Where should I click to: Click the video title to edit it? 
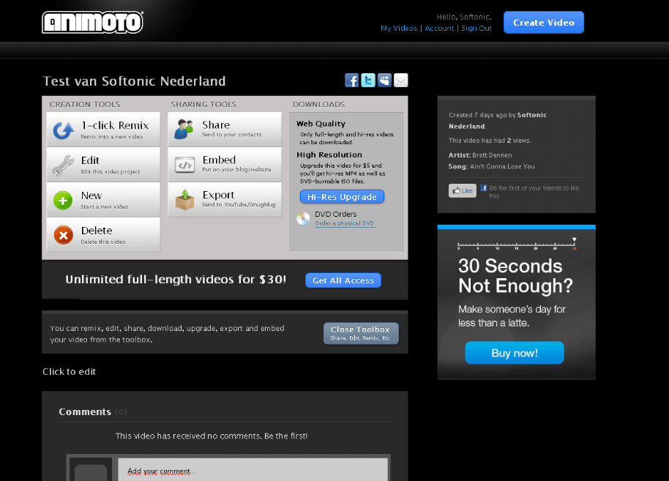click(134, 81)
